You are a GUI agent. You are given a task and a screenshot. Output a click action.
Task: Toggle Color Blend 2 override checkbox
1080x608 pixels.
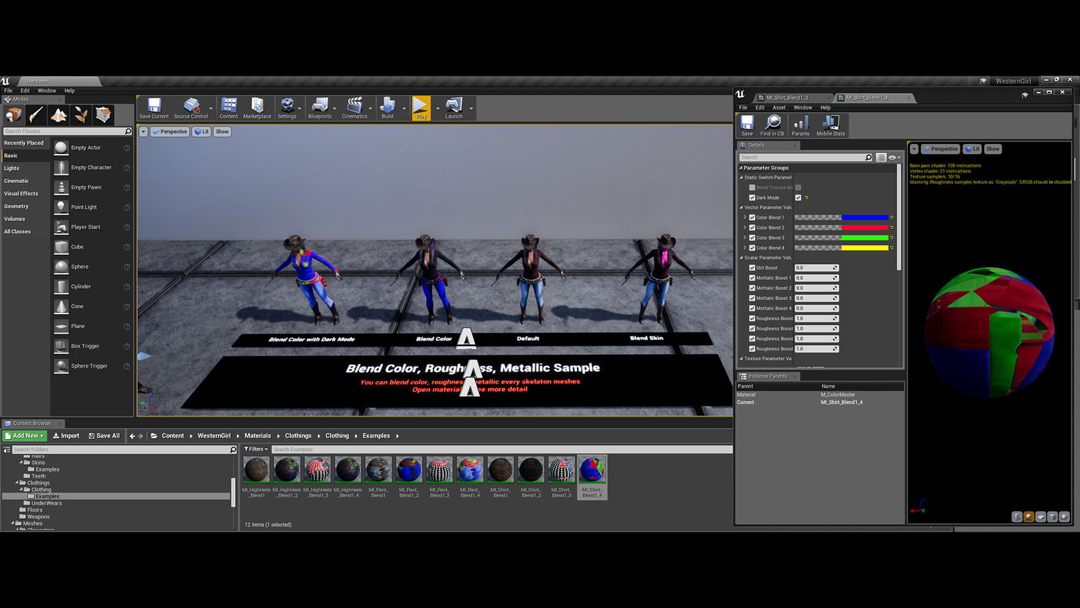coord(752,228)
